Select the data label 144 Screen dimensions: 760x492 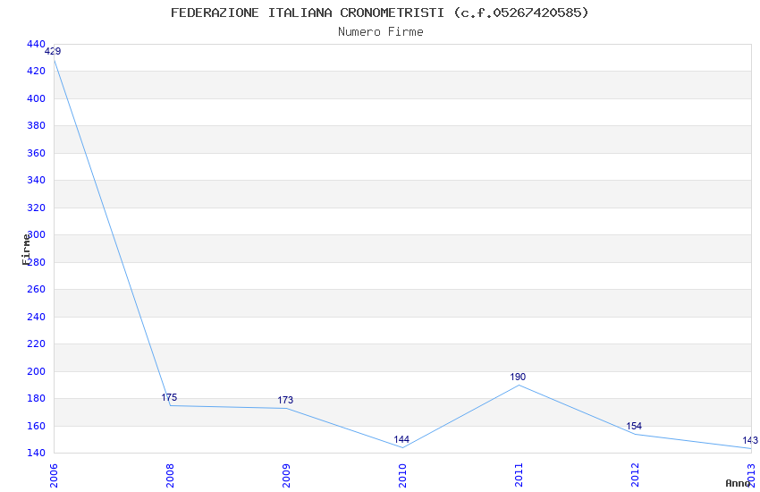[401, 439]
